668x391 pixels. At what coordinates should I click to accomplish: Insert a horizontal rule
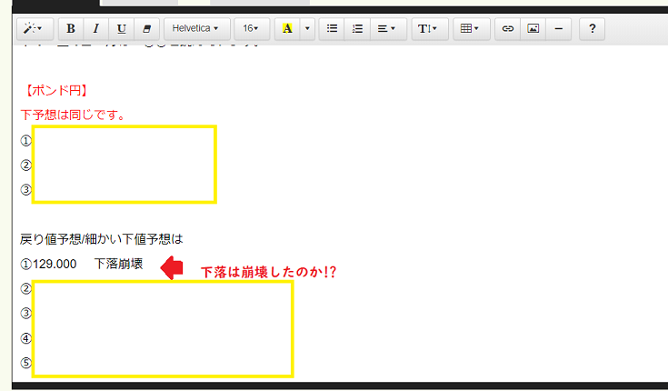pyautogui.click(x=559, y=28)
